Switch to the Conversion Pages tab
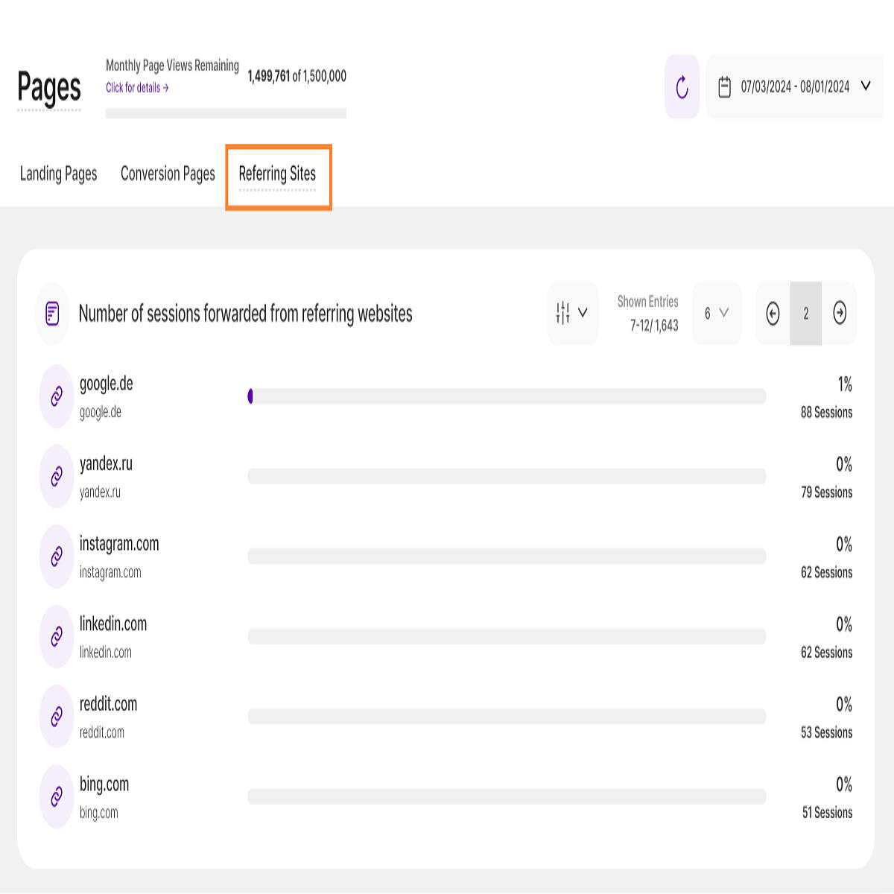Screen dimensions: 894x894 [168, 174]
